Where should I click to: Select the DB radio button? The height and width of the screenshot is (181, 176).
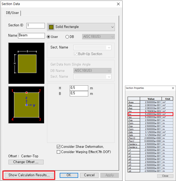point(67,37)
